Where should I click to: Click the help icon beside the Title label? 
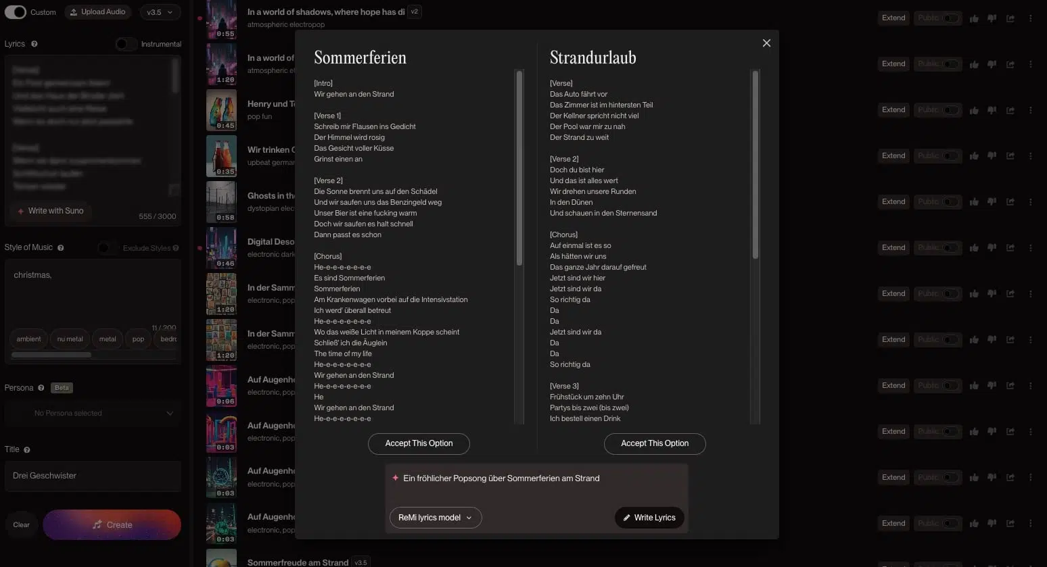click(x=26, y=449)
